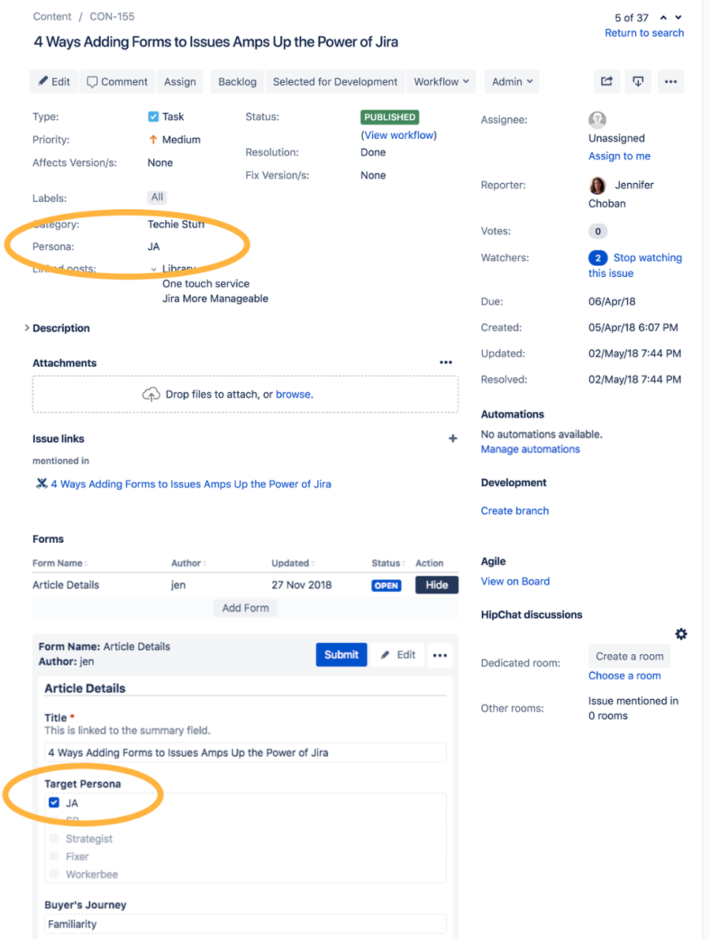Click Create a room button

click(630, 657)
